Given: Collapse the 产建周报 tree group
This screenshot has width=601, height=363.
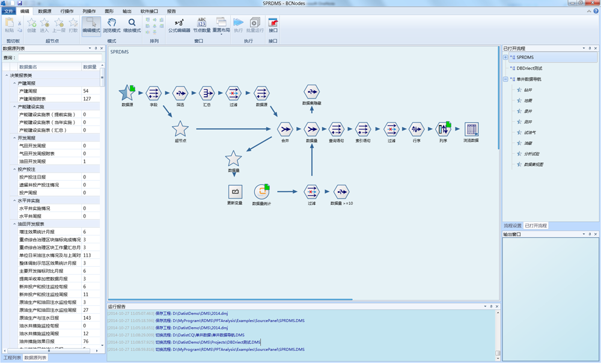Looking at the screenshot, I should (x=14, y=83).
